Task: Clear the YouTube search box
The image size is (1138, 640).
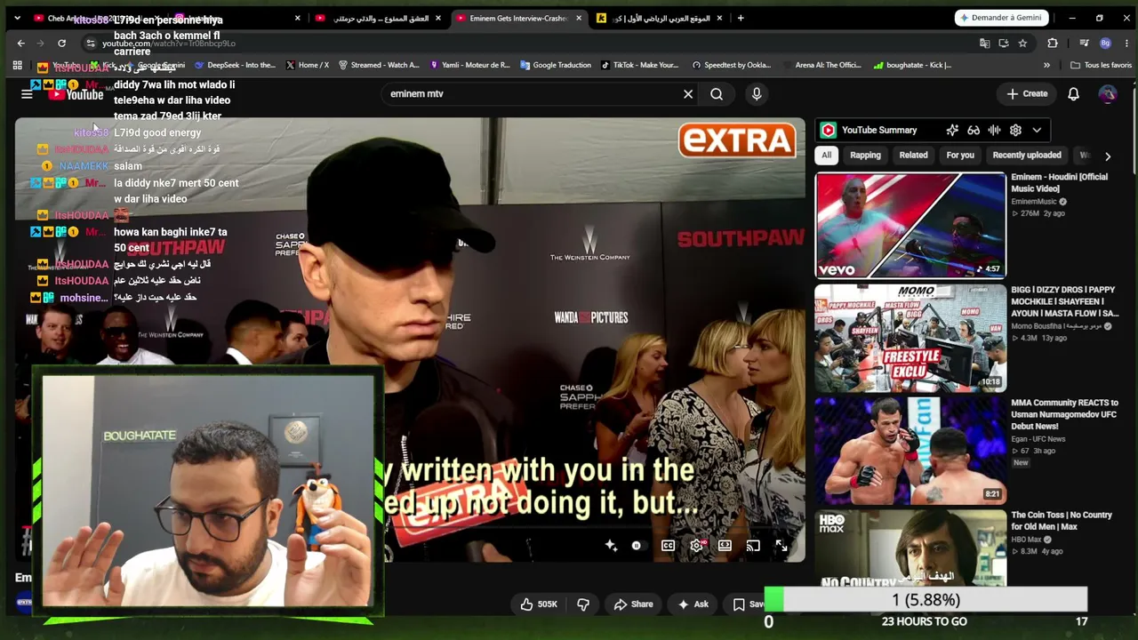Action: coord(687,93)
